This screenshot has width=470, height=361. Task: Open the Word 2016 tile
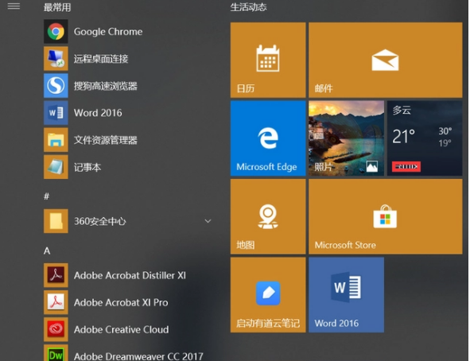[x=346, y=295]
